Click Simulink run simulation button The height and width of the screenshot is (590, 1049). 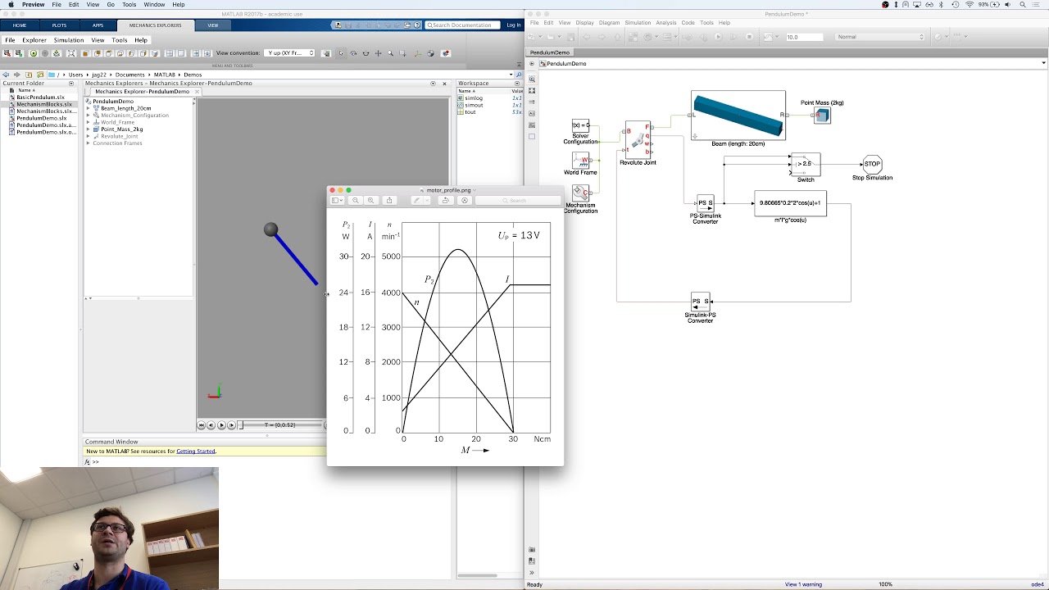tap(718, 37)
